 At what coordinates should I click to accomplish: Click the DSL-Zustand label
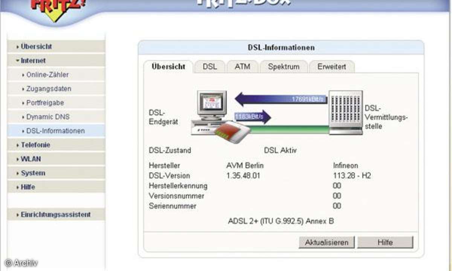170,151
